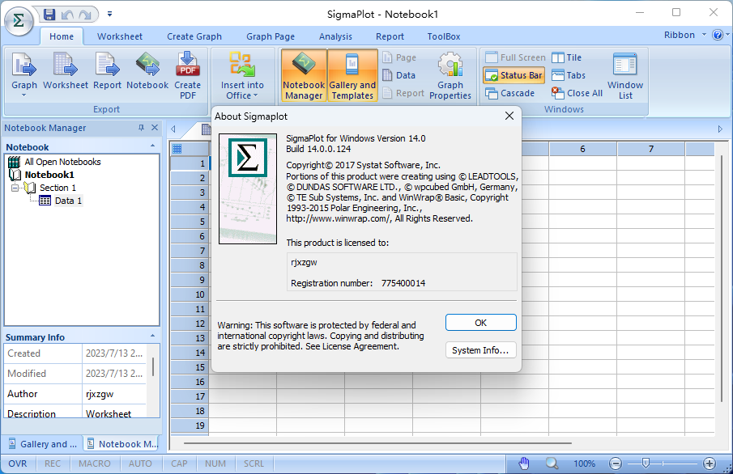Screen dimensions: 733x474
Task: Click the magnifier zoom tool in status bar
Action: tap(552, 463)
